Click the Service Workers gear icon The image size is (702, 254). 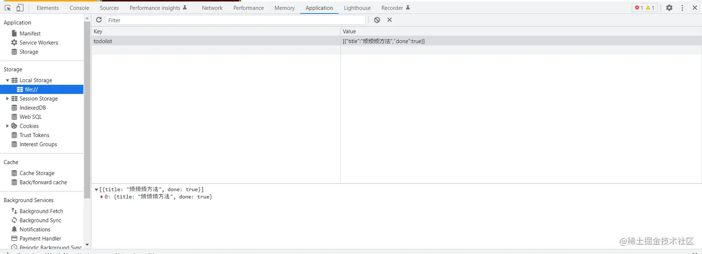coord(14,42)
